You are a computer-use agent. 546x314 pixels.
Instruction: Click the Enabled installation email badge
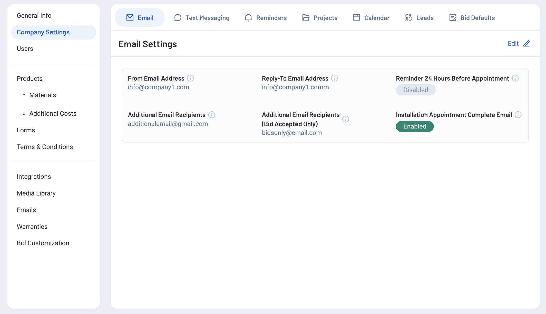pyautogui.click(x=415, y=126)
